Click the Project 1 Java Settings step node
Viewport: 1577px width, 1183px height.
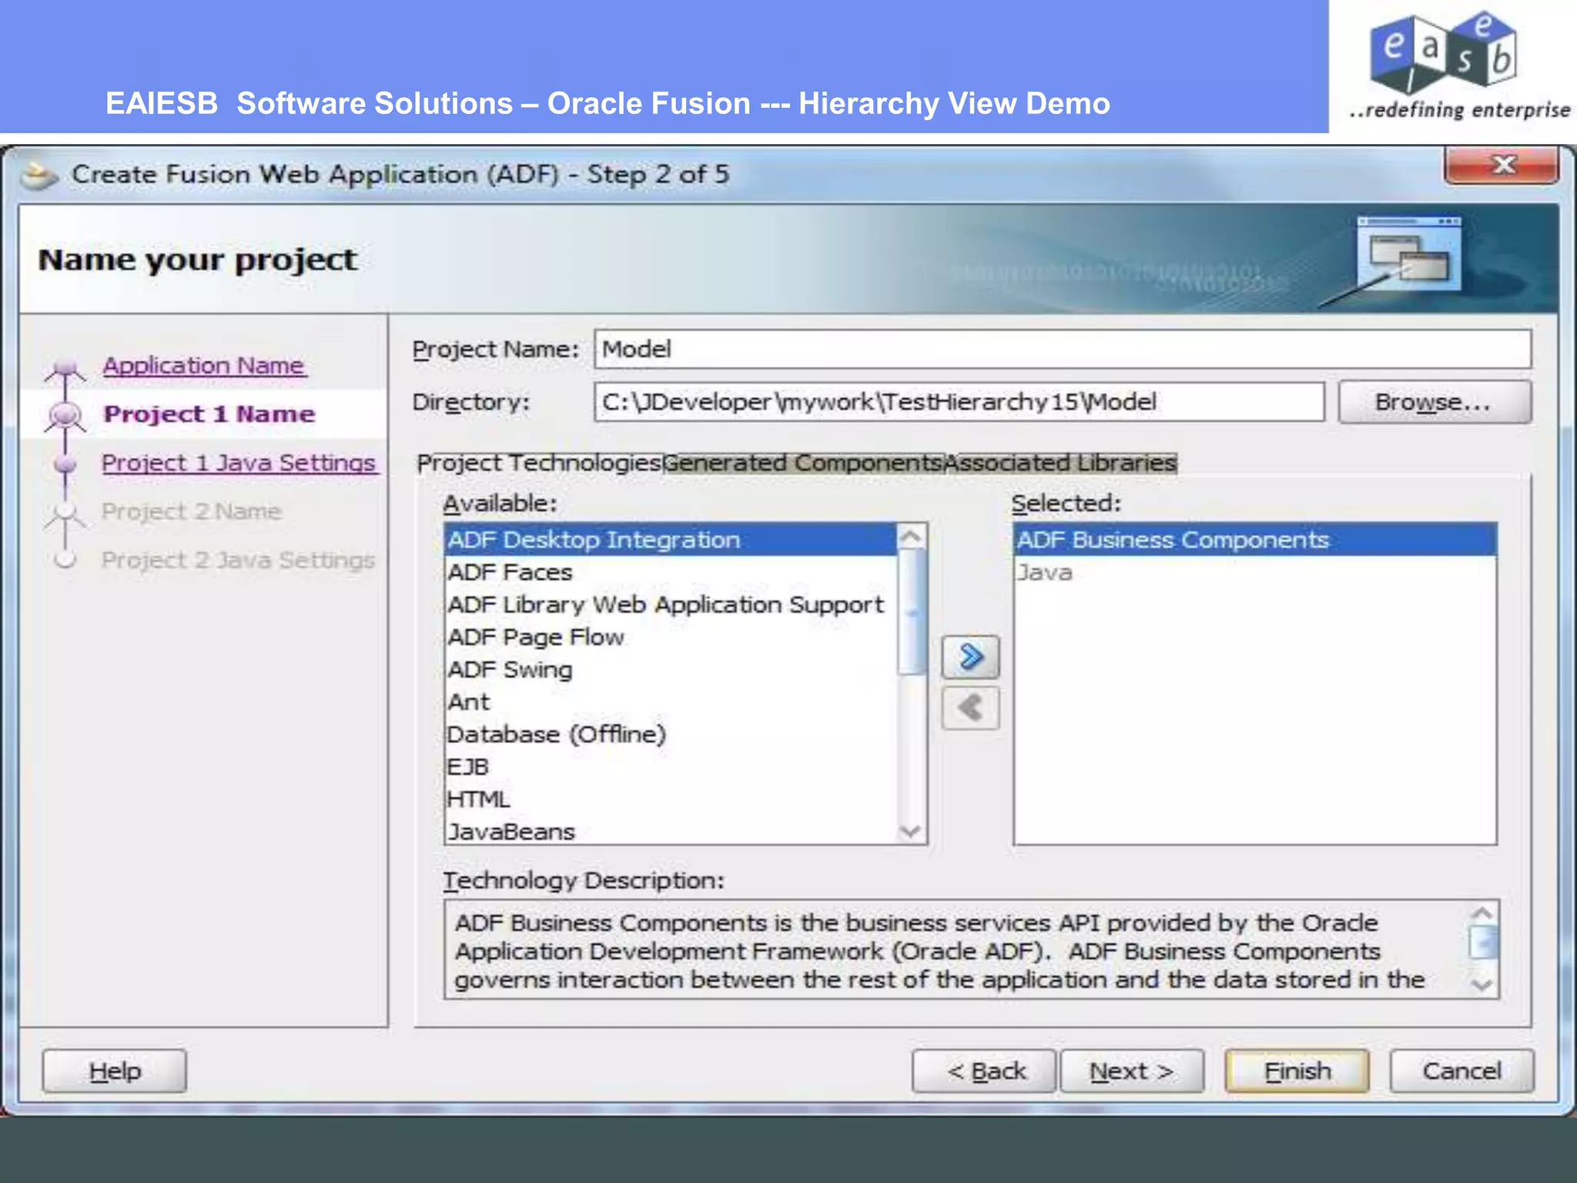(x=65, y=464)
